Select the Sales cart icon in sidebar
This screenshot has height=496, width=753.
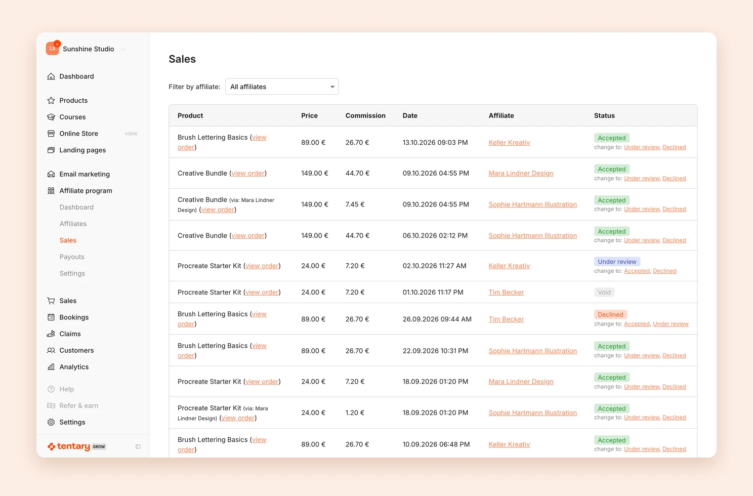click(x=51, y=301)
